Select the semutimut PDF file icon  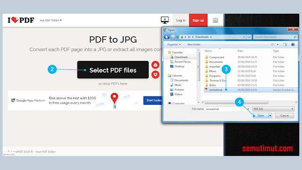tap(207, 90)
